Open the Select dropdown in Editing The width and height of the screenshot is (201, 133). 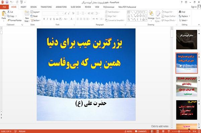click(183, 20)
